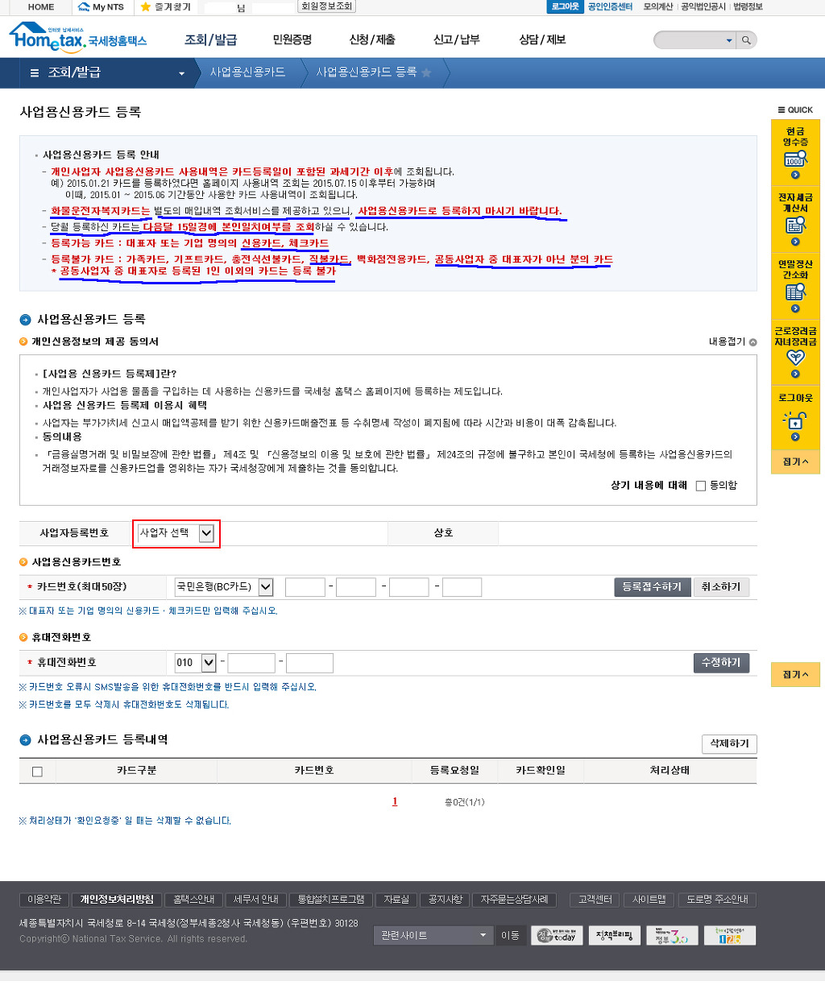Click the 회원정보조회 button
The height and width of the screenshot is (985, 825).
[x=326, y=6]
